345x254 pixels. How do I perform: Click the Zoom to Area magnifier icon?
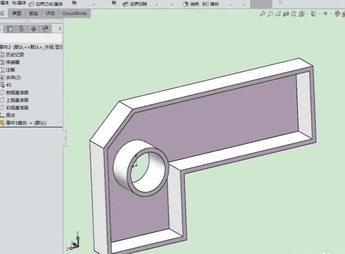click(270, 14)
